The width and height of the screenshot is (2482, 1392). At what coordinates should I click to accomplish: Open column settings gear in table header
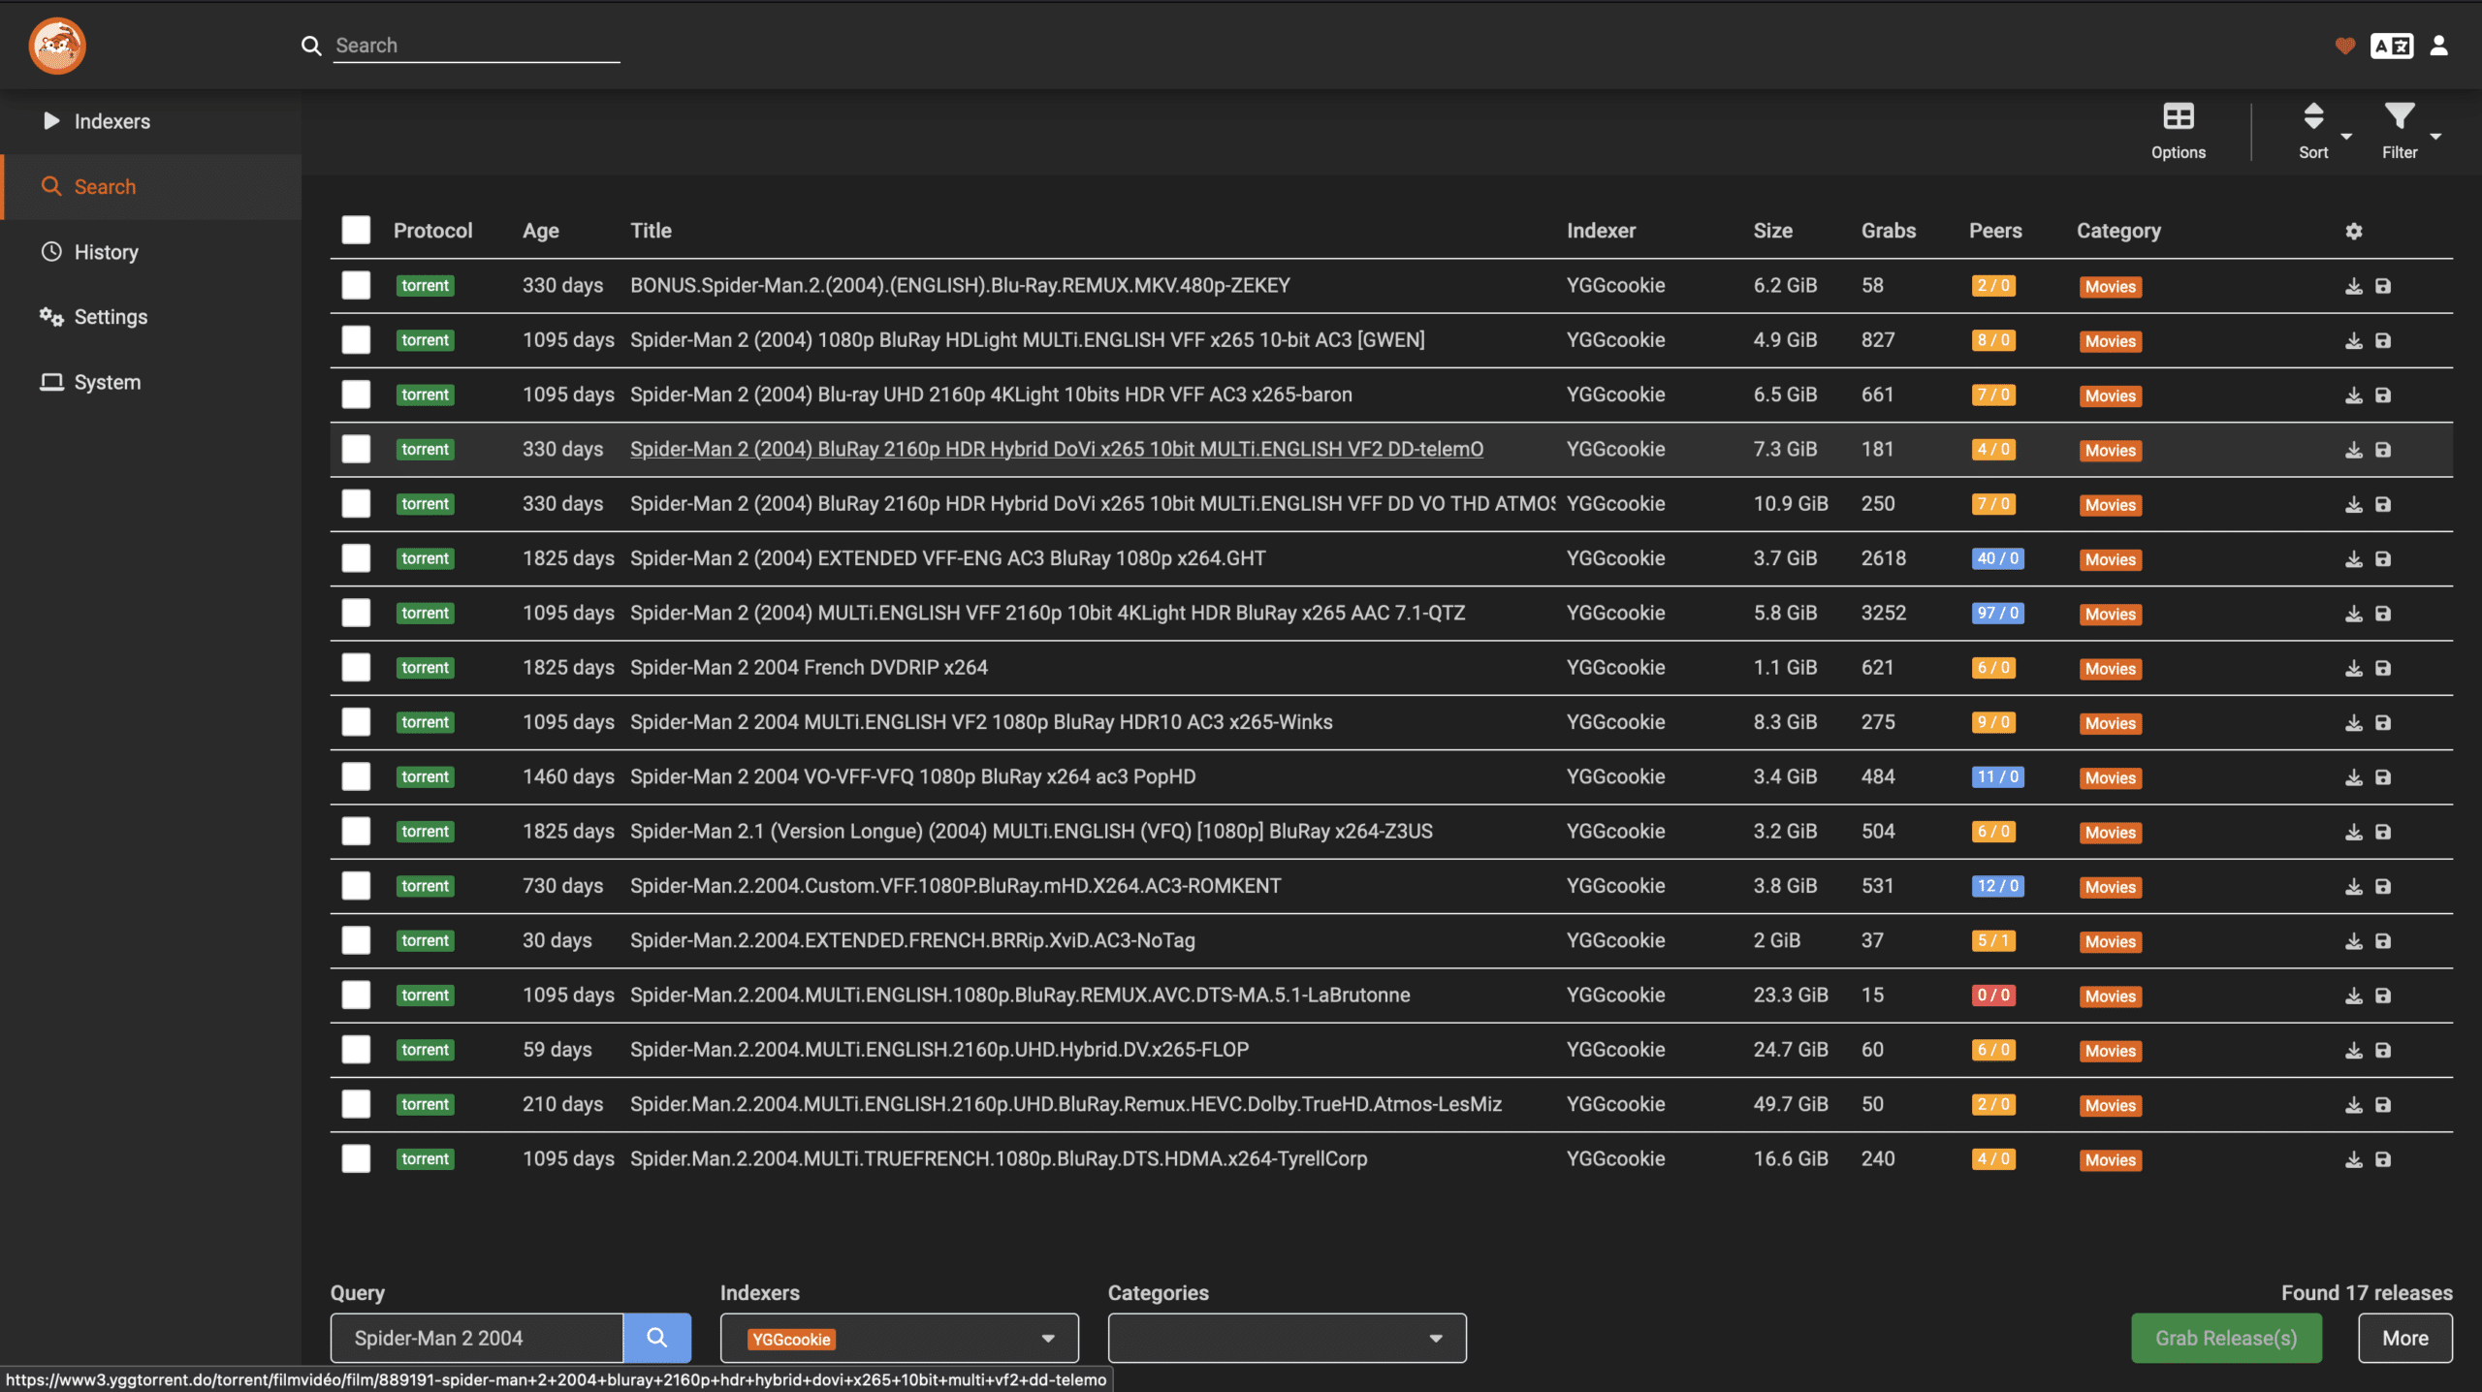pyautogui.click(x=2354, y=231)
